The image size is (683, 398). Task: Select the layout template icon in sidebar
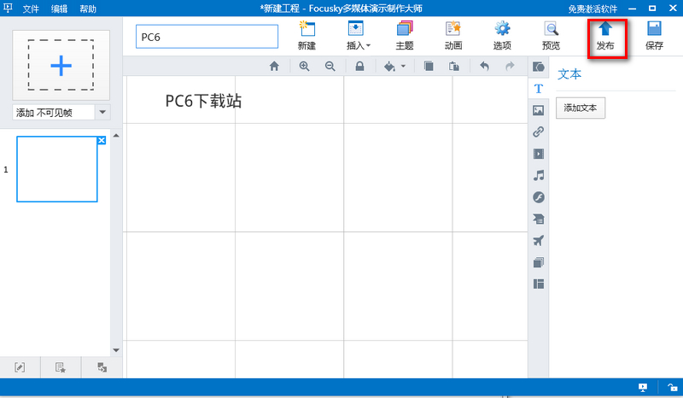539,284
